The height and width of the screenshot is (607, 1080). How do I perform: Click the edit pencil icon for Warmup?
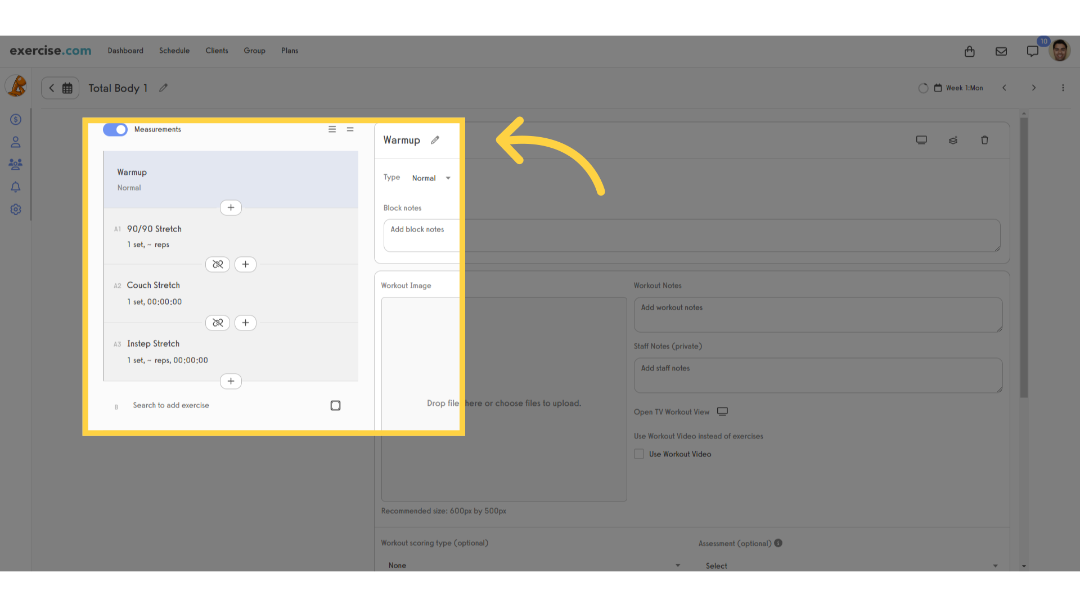[435, 140]
